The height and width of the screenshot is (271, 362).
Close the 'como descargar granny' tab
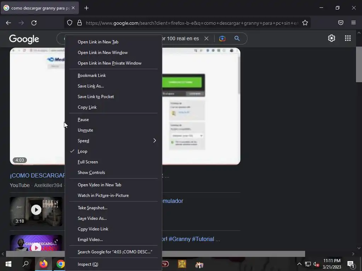click(73, 8)
